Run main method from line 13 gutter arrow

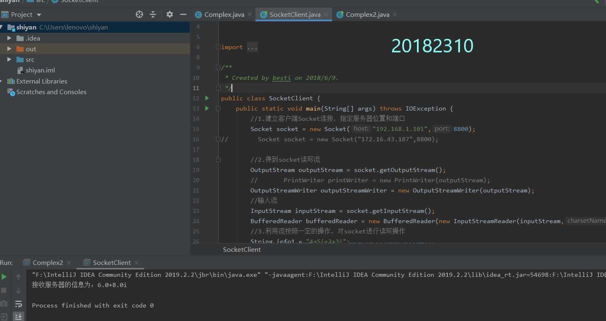[x=207, y=109]
